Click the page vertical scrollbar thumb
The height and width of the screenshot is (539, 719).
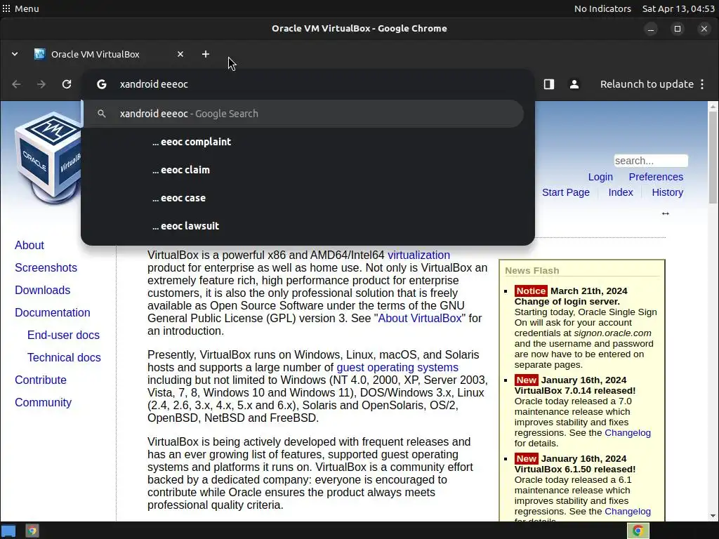pos(713,157)
